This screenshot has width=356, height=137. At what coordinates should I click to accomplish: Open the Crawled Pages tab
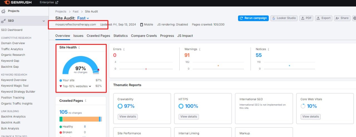click(98, 36)
